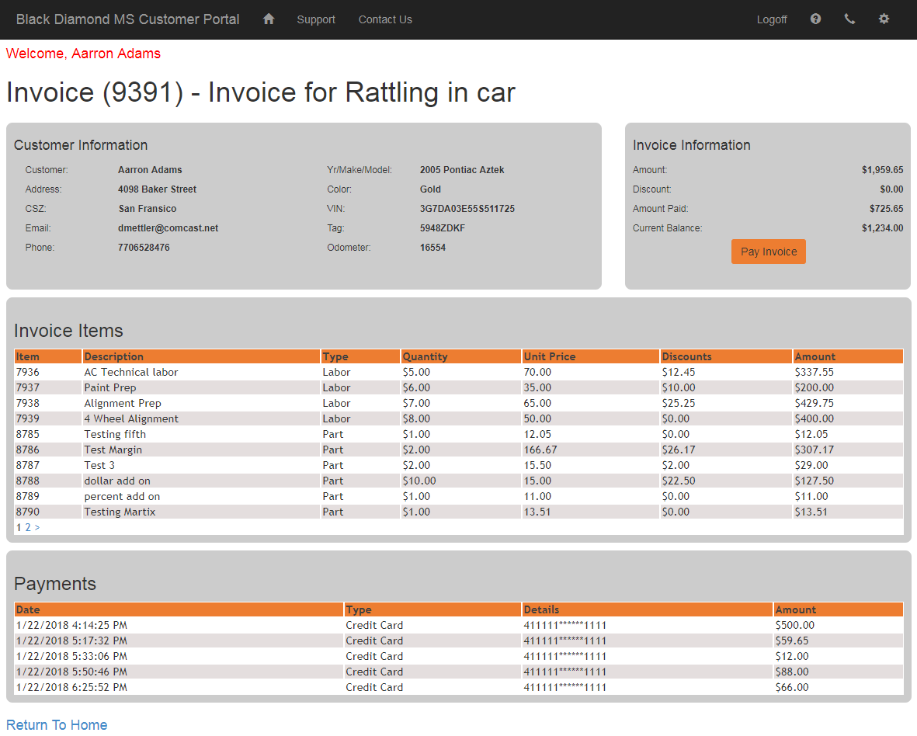Click the Payments Date column header
This screenshot has width=917, height=736.
29,609
